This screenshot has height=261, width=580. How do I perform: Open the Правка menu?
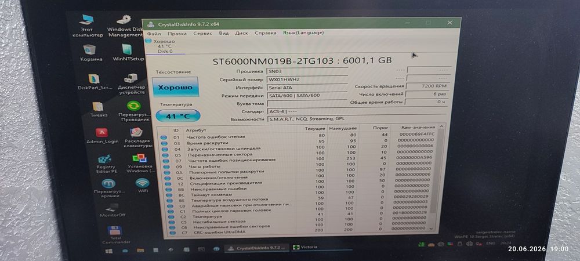point(177,33)
